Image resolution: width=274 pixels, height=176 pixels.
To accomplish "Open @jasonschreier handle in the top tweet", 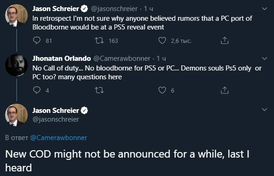I will [x=114, y=9].
